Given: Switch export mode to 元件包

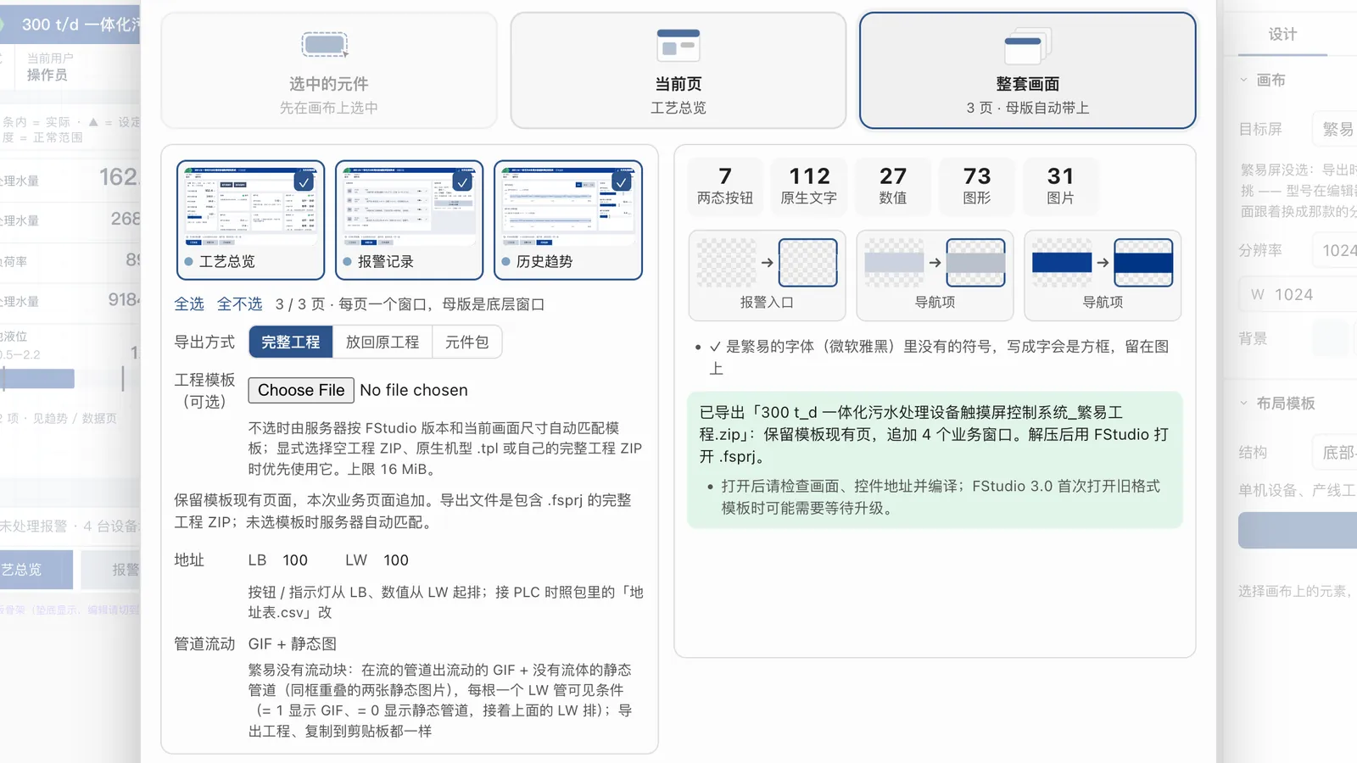Looking at the screenshot, I should [x=466, y=342].
